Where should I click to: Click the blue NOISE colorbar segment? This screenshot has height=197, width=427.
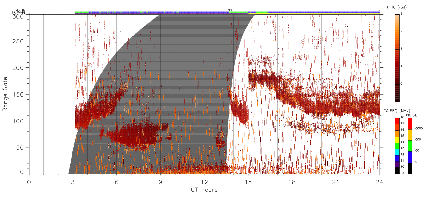(x=410, y=157)
